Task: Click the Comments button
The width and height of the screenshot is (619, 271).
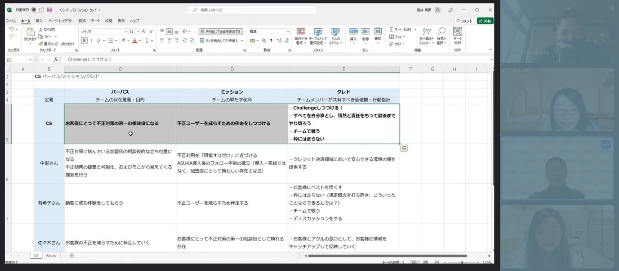Action: click(465, 21)
